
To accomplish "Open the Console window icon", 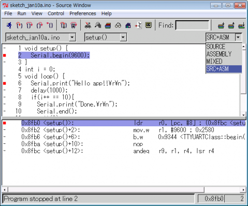I will [x=149, y=25].
